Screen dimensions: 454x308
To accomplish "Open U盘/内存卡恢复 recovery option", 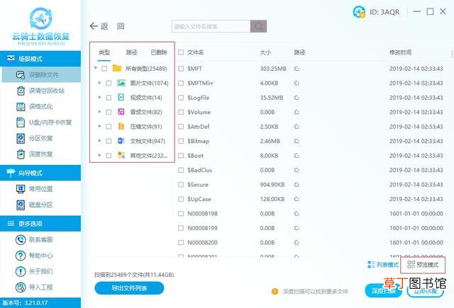I will point(44,122).
